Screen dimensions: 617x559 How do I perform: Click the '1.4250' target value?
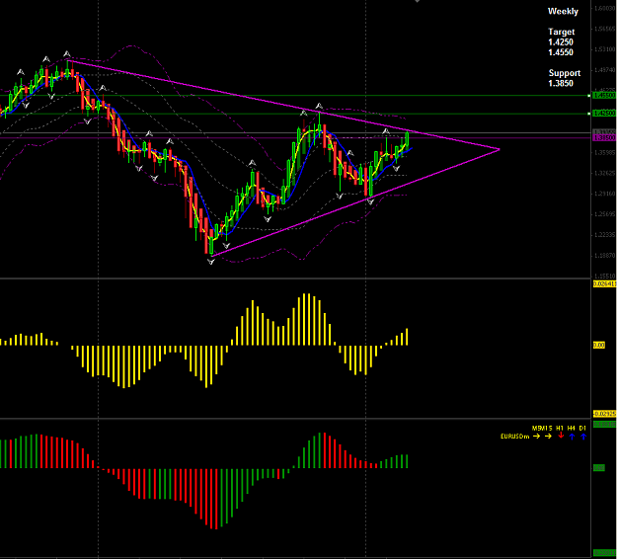pyautogui.click(x=561, y=42)
